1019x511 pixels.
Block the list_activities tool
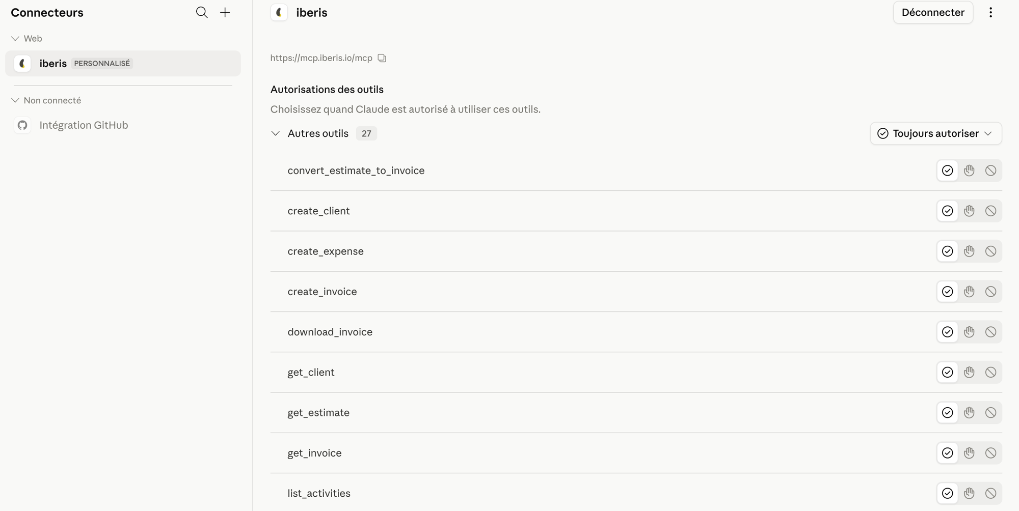[x=990, y=493]
